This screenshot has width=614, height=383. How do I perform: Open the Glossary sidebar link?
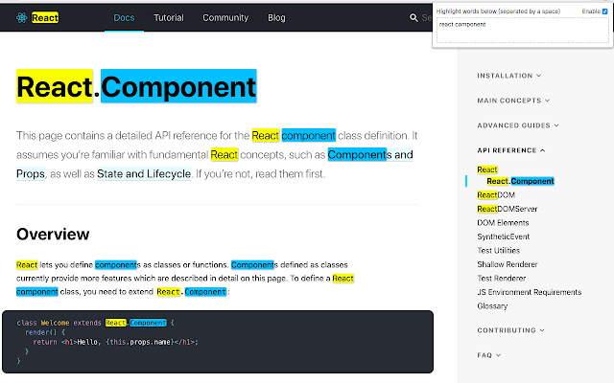pyautogui.click(x=492, y=306)
